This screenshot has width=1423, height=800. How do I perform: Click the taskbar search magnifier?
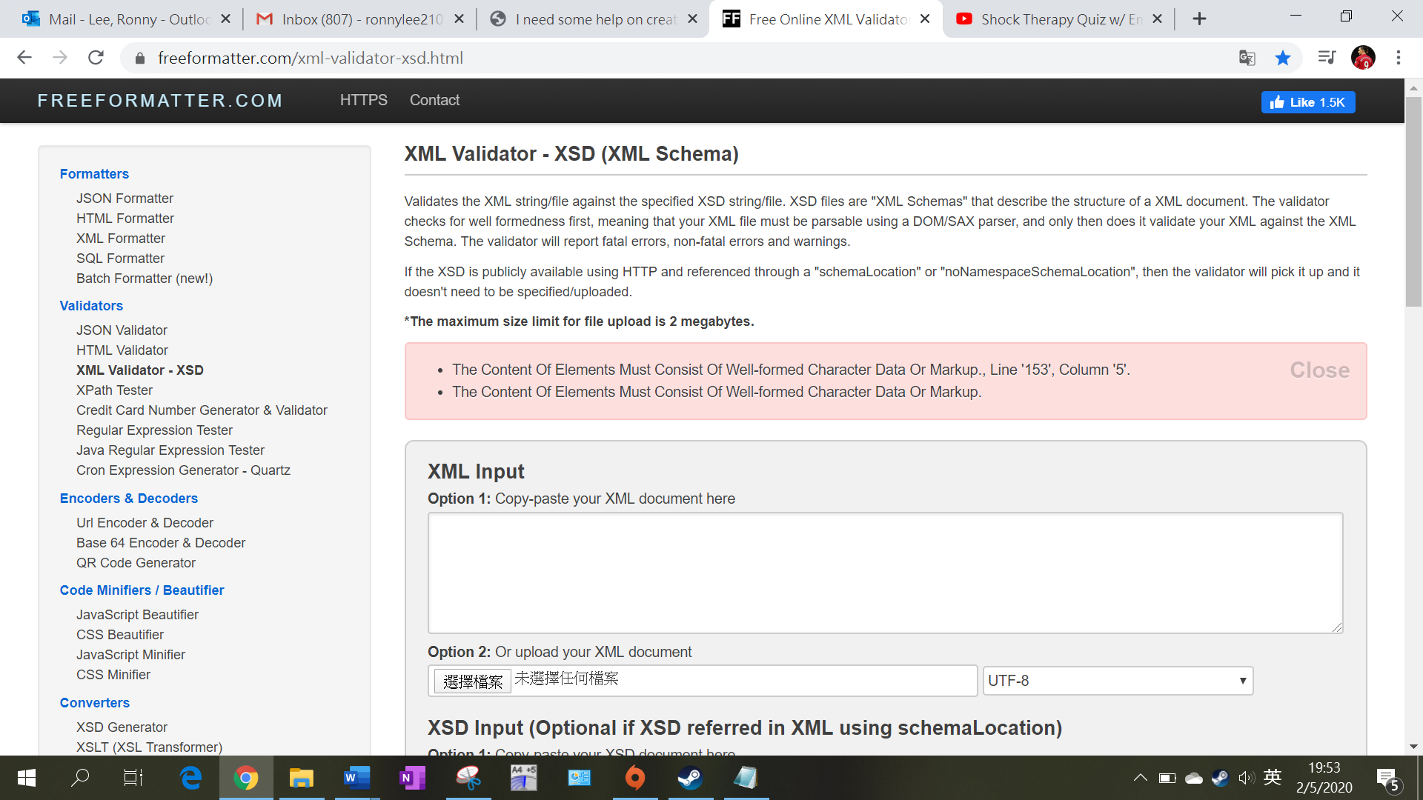tap(80, 778)
